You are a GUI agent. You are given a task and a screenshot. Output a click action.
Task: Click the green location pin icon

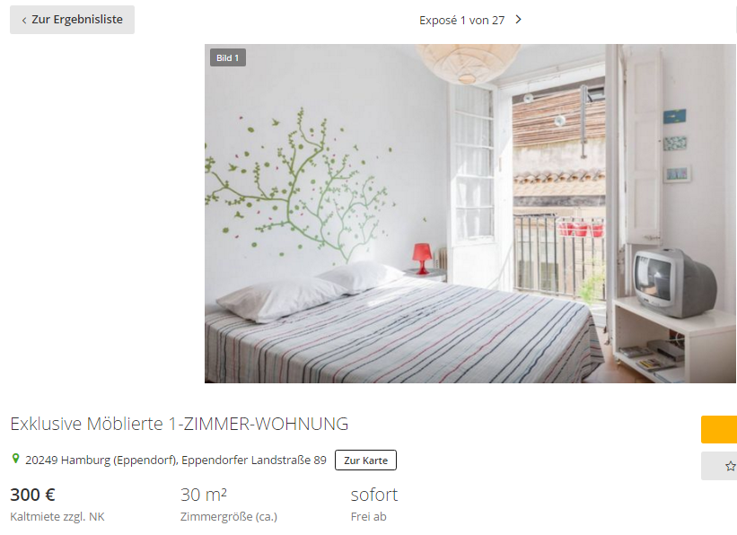(x=15, y=459)
